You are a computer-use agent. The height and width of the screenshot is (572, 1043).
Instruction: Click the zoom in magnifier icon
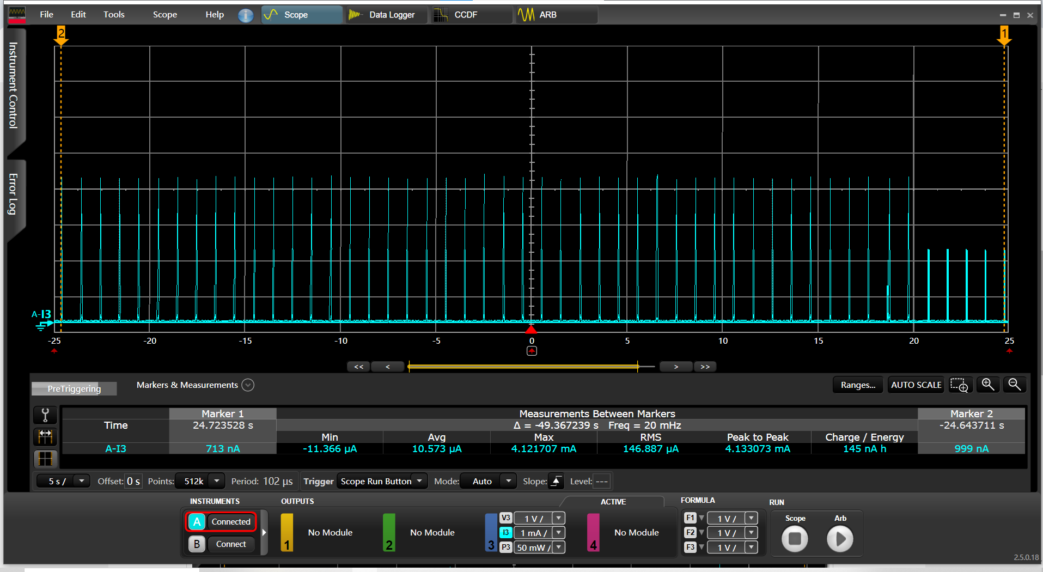(987, 385)
